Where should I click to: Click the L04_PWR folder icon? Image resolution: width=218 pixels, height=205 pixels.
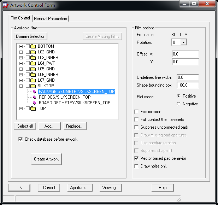tap(34, 63)
